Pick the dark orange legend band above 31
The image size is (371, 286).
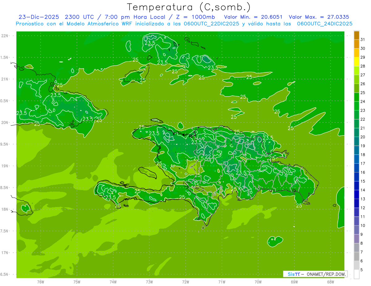pyautogui.click(x=356, y=35)
